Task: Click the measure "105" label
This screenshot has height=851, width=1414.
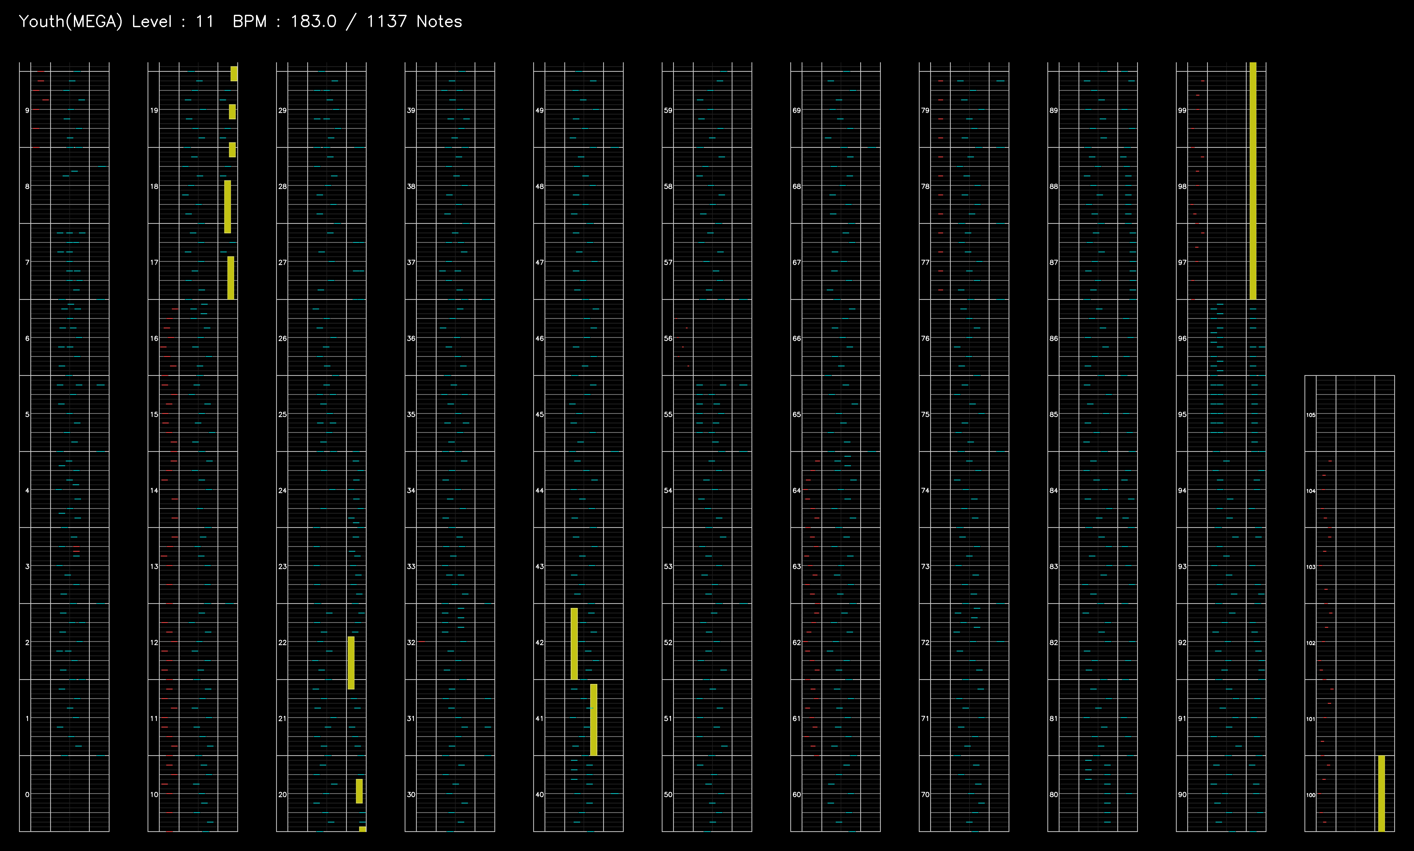Action: coord(1310,415)
